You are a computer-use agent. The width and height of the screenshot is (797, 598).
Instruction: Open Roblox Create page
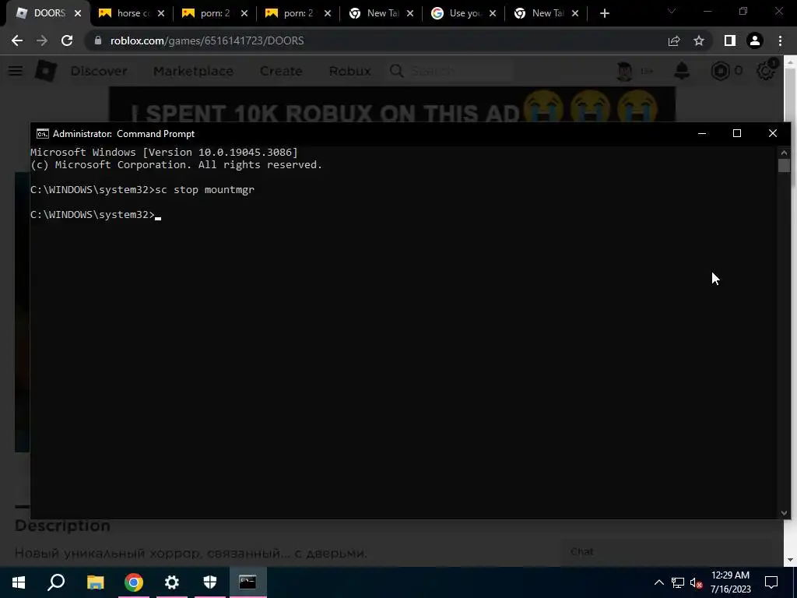point(281,71)
